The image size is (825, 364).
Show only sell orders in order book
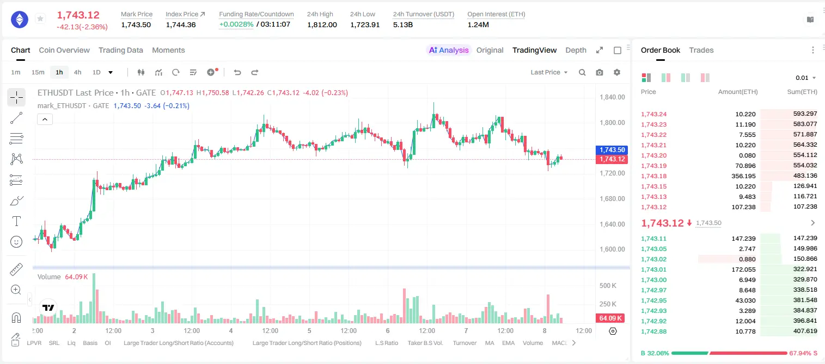click(705, 78)
